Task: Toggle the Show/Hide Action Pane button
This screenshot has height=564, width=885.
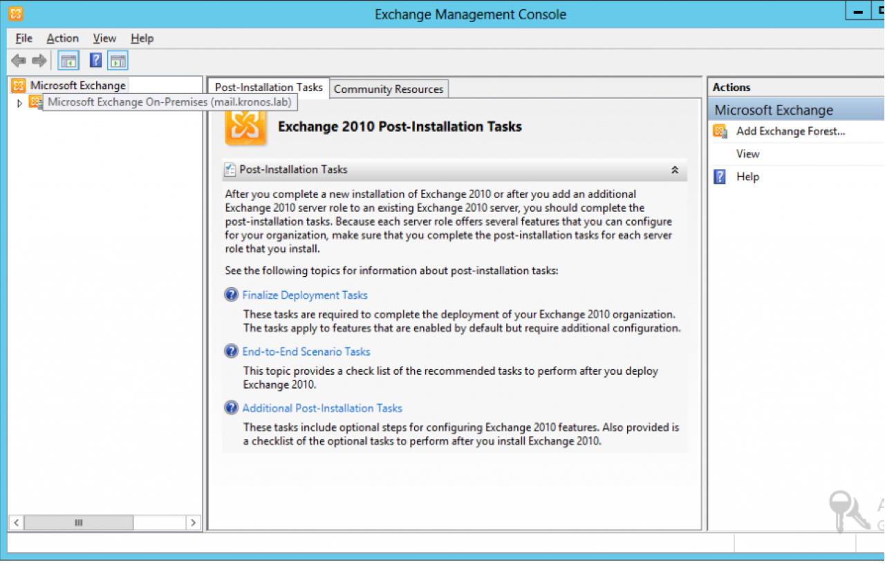Action: 118,61
